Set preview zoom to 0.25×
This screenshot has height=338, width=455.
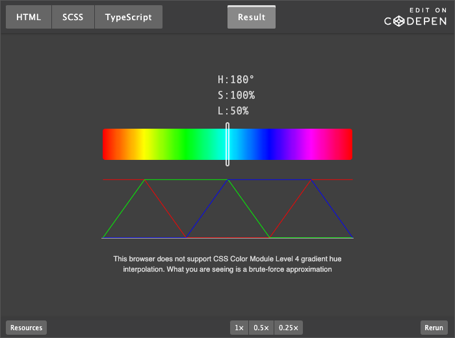pos(289,328)
